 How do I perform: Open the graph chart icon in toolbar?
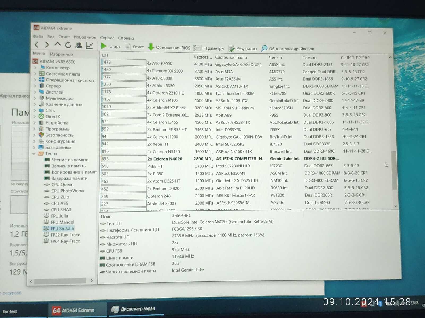[x=89, y=46]
